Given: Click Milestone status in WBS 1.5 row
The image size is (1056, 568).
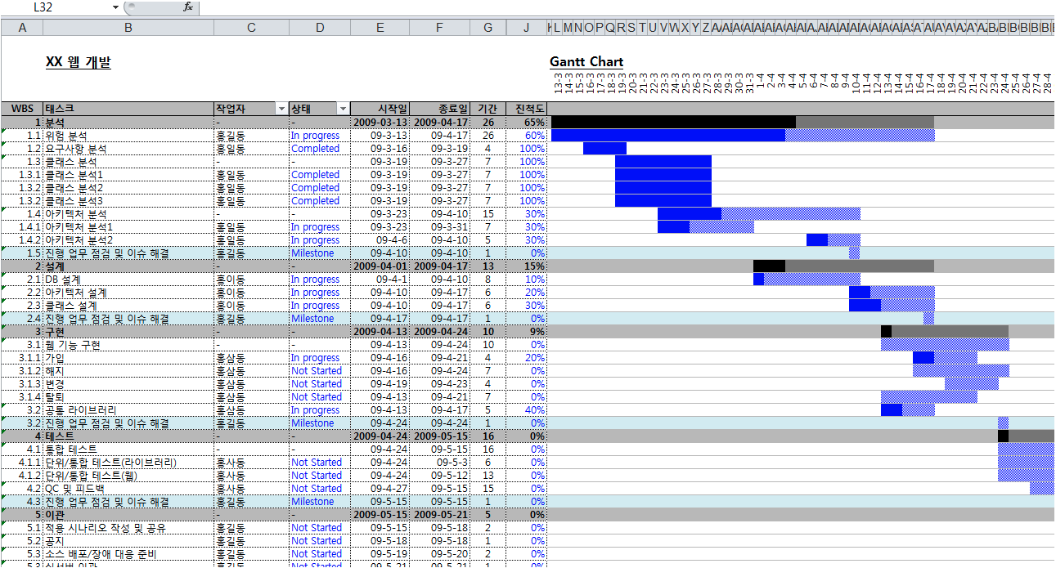Looking at the screenshot, I should pyautogui.click(x=312, y=253).
